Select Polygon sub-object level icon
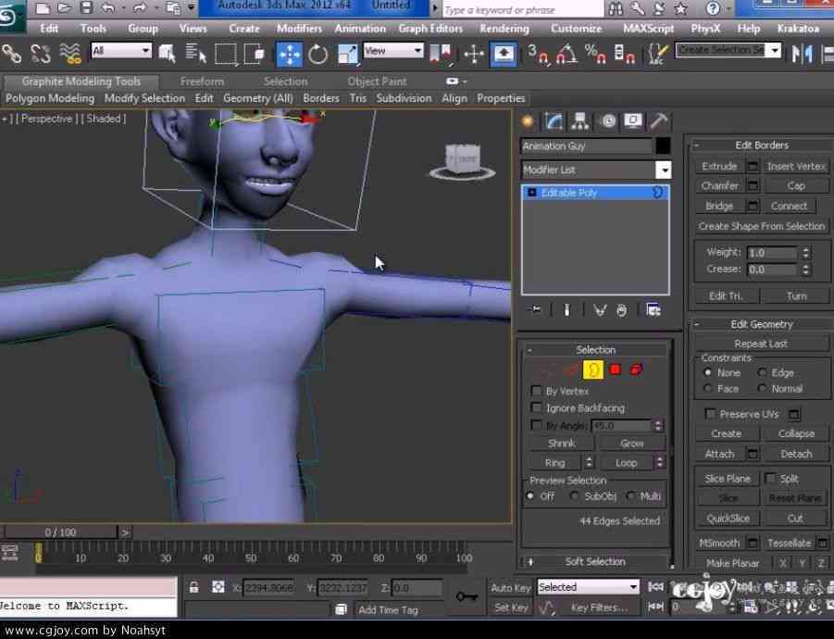Screen dimensions: 834x639 (x=615, y=370)
